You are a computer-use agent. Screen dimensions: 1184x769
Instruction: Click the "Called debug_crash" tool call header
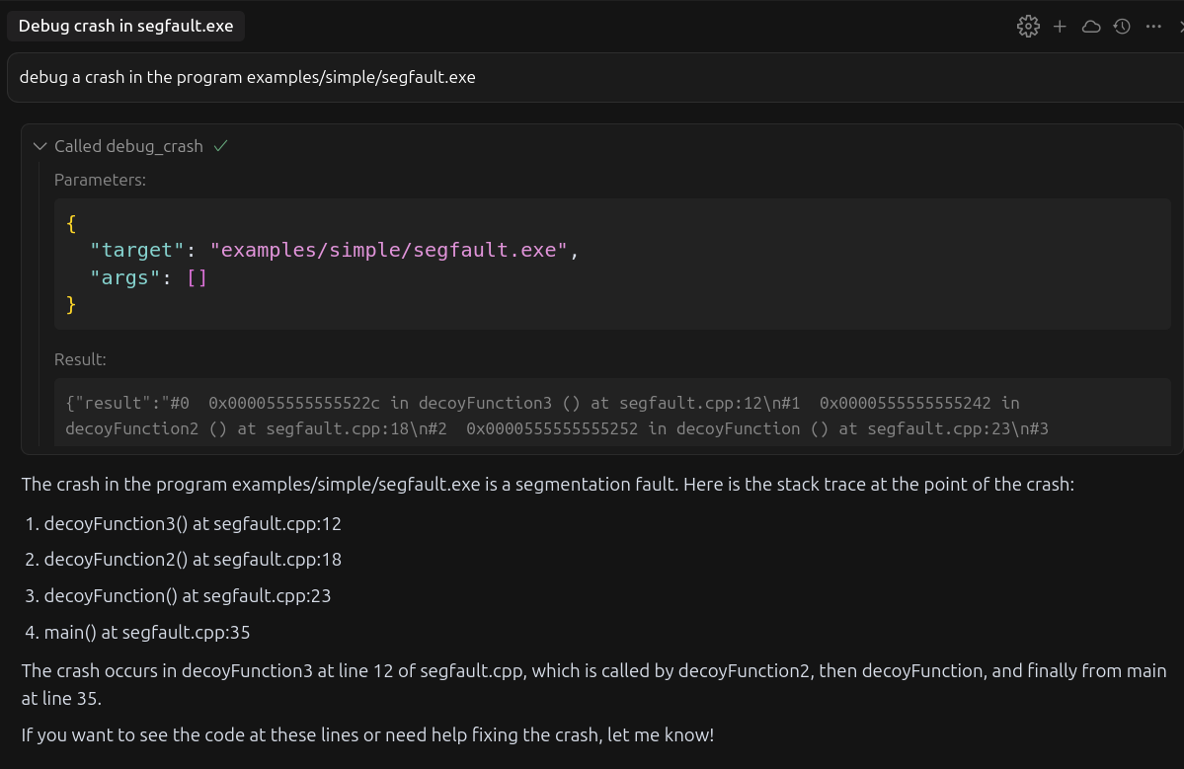tap(128, 146)
